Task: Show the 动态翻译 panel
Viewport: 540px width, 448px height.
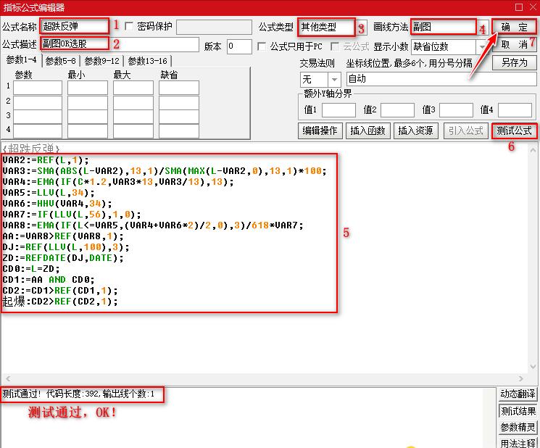Action: point(518,394)
